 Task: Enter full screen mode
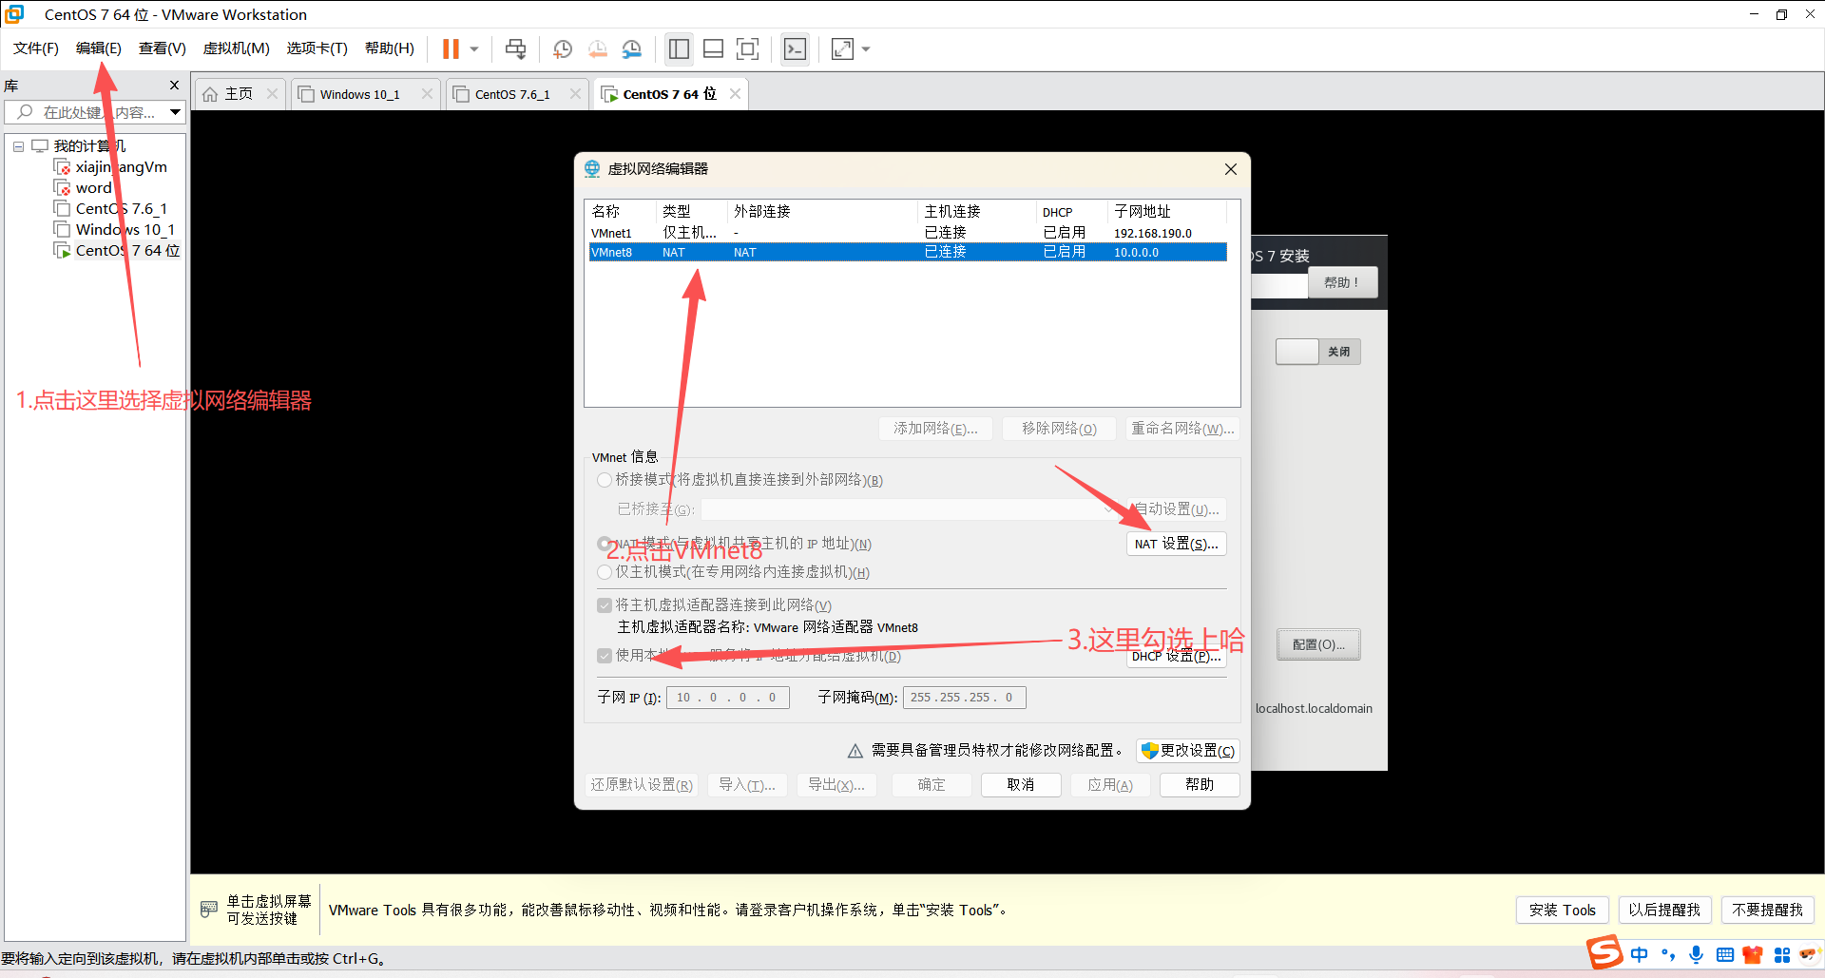click(748, 48)
